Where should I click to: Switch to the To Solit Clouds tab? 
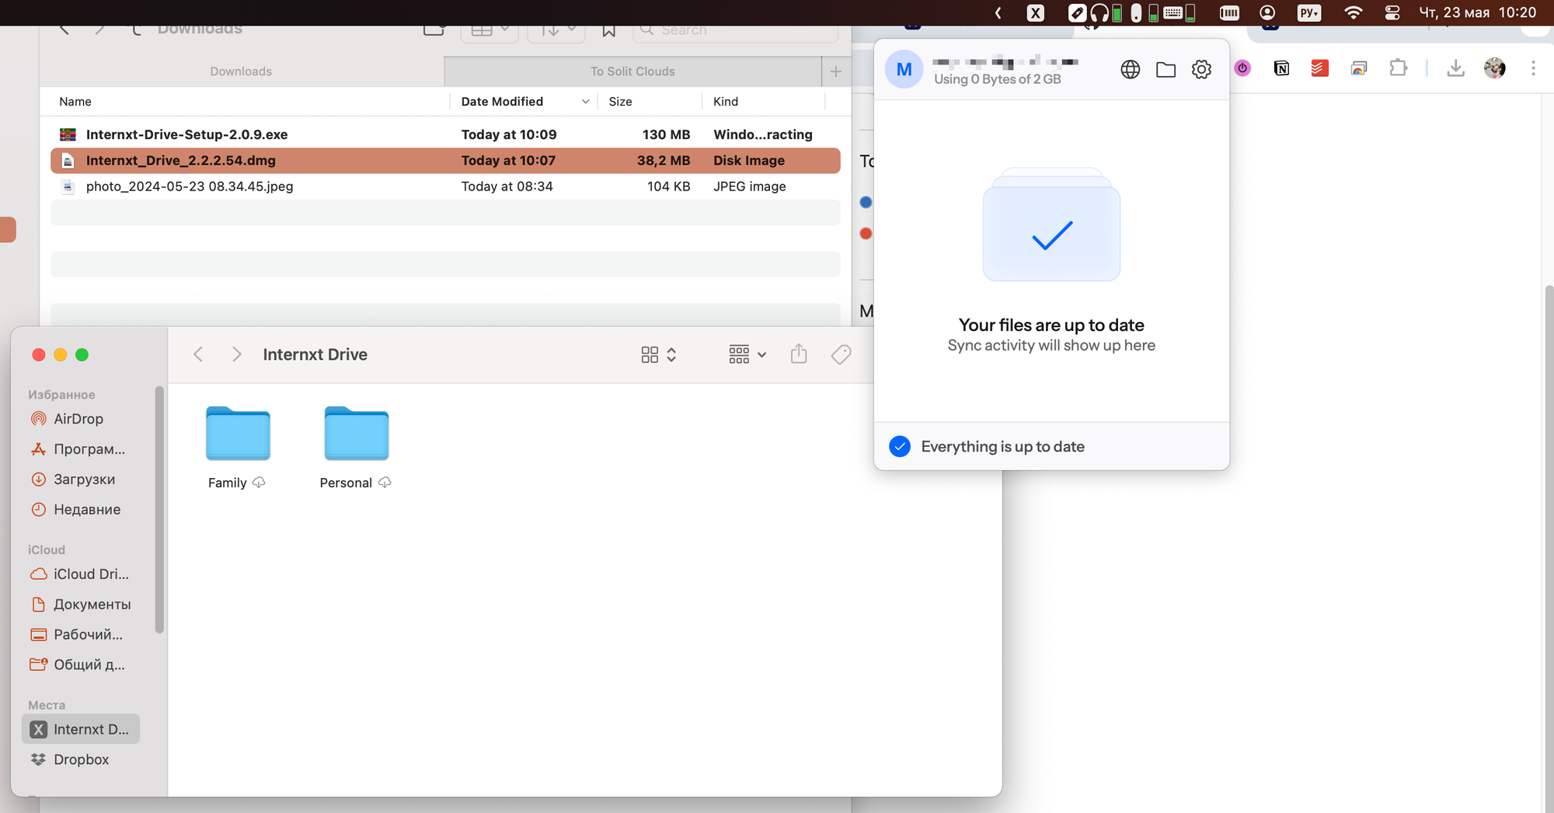632,72
